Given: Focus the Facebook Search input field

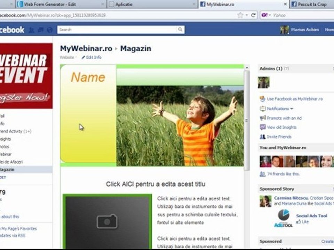Looking at the screenshot, I should [x=117, y=30].
